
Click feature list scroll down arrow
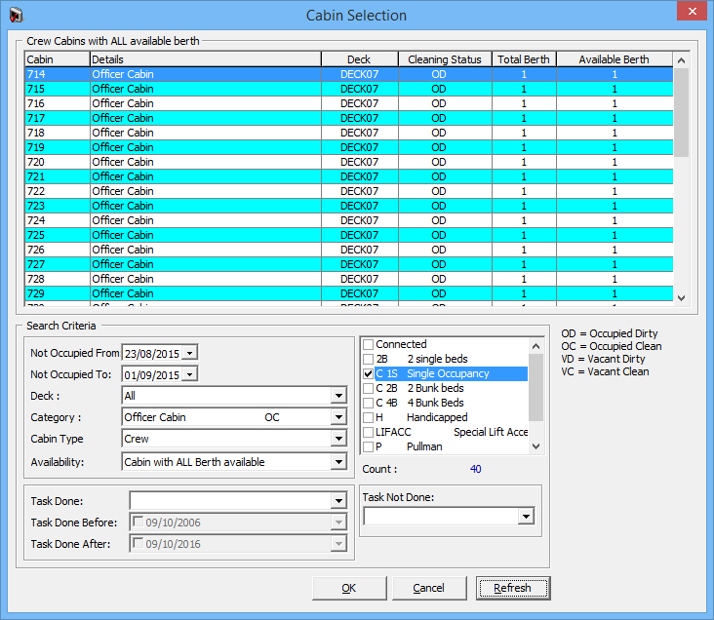coord(535,446)
